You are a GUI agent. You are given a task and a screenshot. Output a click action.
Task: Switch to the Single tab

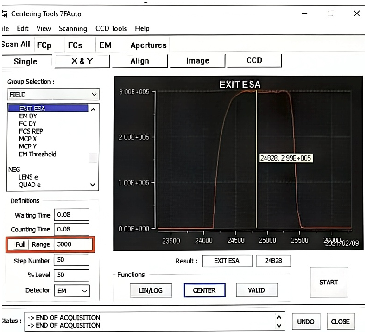coord(25,61)
